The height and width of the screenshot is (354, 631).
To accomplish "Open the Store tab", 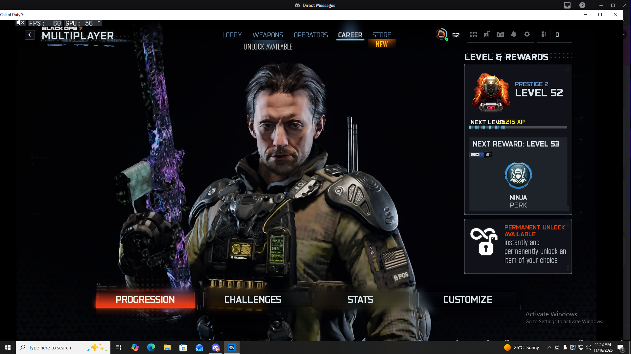I will [x=382, y=35].
